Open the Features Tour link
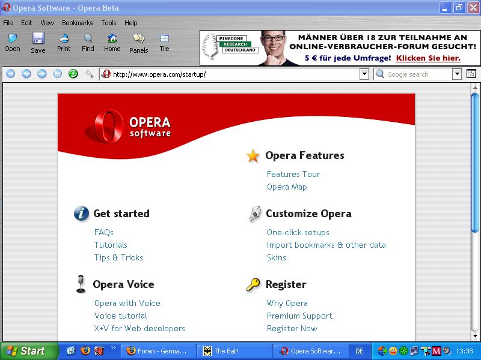This screenshot has width=481, height=360. point(293,174)
